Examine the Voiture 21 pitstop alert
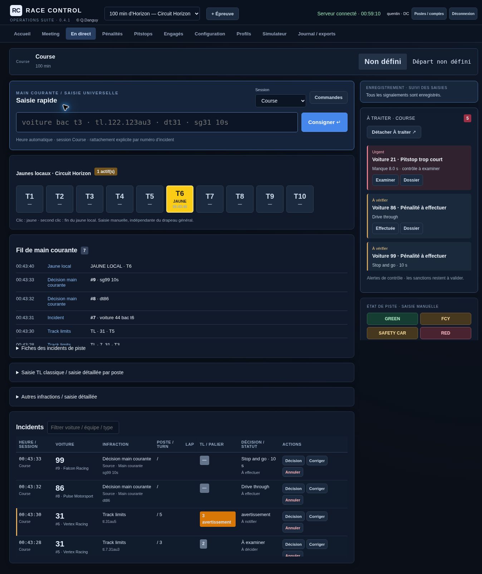The image size is (482, 574). coord(385,180)
